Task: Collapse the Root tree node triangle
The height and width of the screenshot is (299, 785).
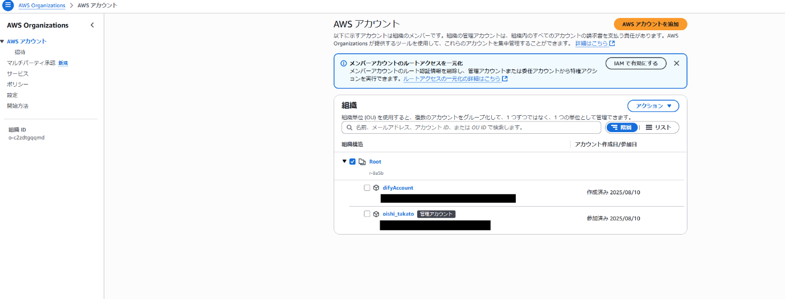Action: click(x=344, y=161)
